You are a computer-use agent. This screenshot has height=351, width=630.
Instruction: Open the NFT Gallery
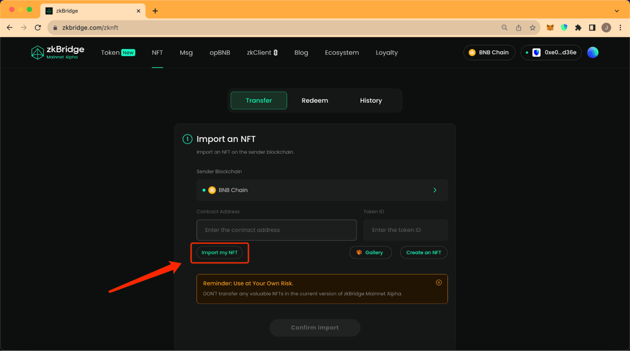370,252
